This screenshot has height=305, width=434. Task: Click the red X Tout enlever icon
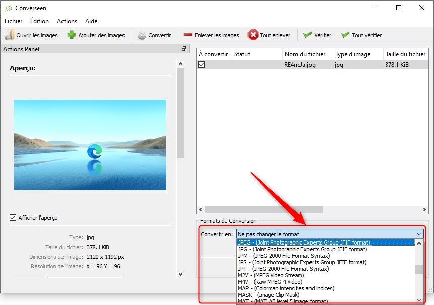pyautogui.click(x=253, y=35)
